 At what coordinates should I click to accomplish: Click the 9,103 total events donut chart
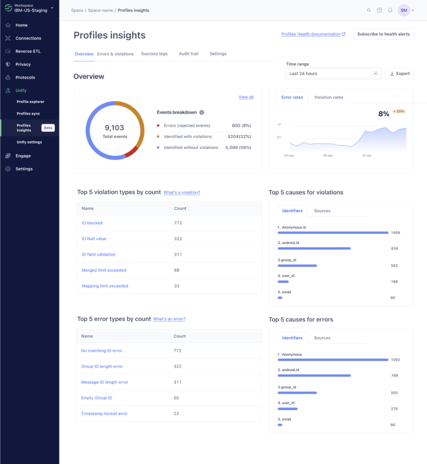(x=115, y=130)
